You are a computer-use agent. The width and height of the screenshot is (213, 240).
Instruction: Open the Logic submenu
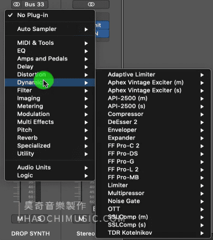click(x=50, y=175)
